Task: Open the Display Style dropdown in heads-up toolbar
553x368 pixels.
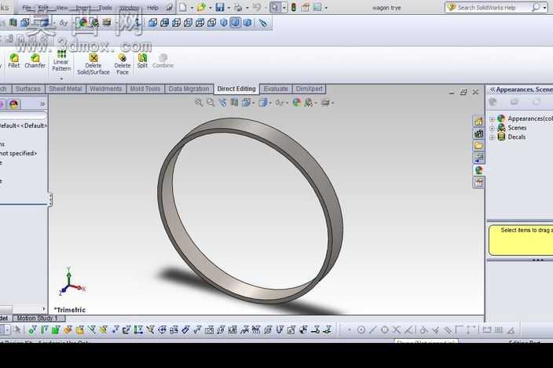Action: point(270,103)
